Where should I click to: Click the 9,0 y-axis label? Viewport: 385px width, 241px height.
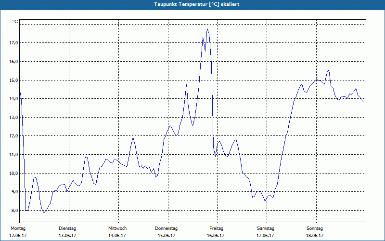click(x=14, y=191)
